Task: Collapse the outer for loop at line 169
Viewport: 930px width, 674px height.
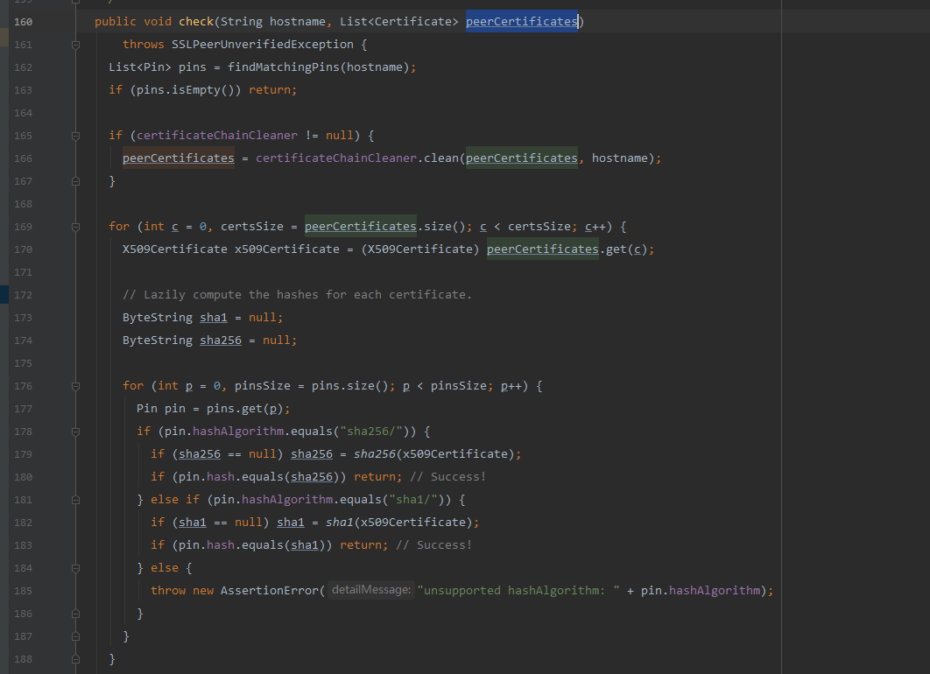Action: (x=76, y=227)
